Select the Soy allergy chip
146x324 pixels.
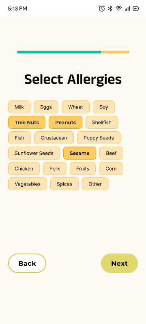pos(103,107)
